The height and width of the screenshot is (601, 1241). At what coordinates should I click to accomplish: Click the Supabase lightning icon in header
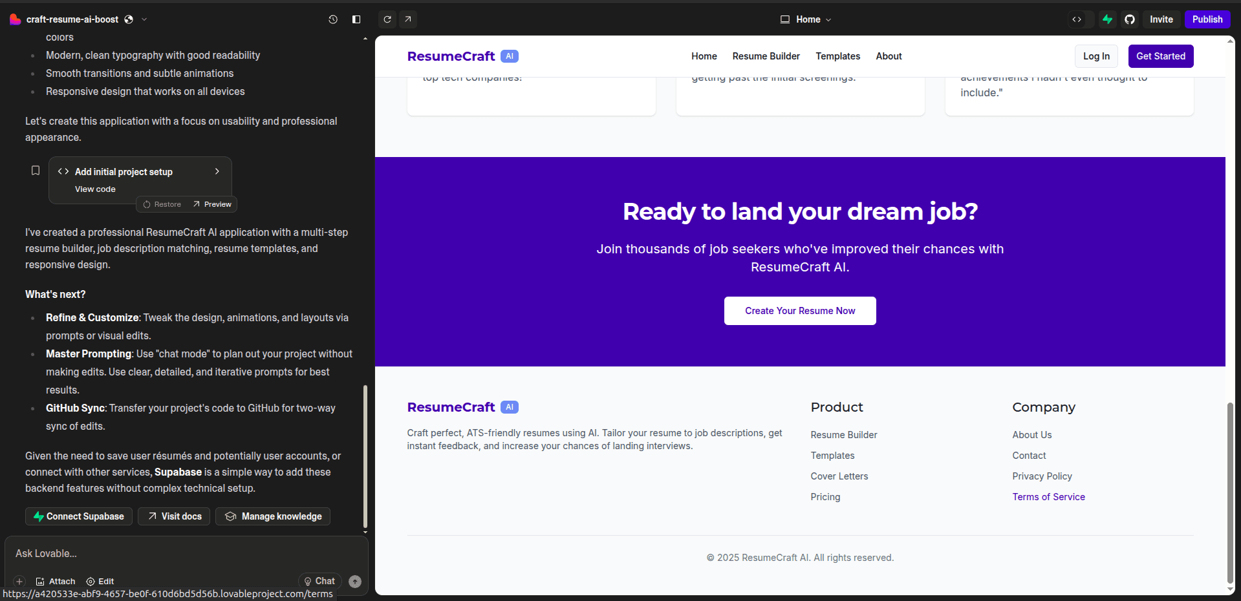1108,19
